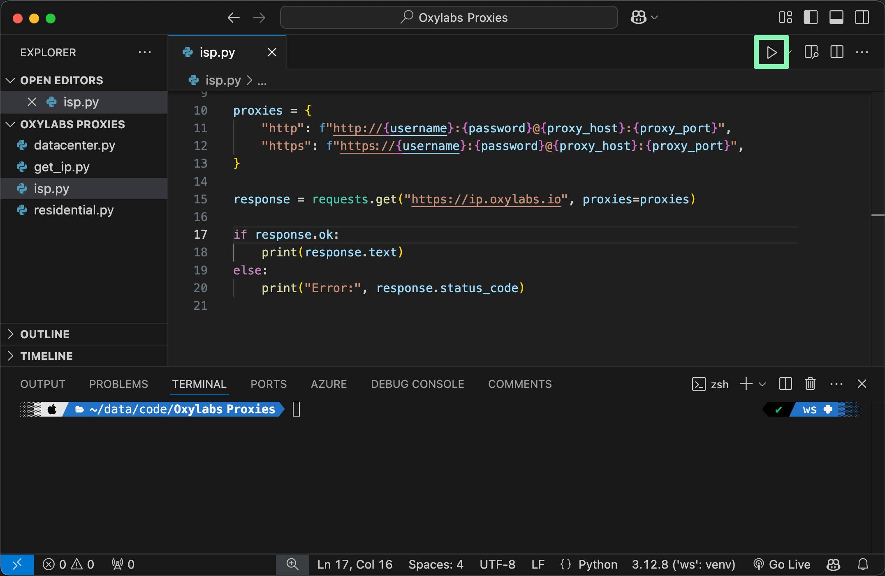
Task: Click the Oxylabs Proxies search box
Action: 449,18
